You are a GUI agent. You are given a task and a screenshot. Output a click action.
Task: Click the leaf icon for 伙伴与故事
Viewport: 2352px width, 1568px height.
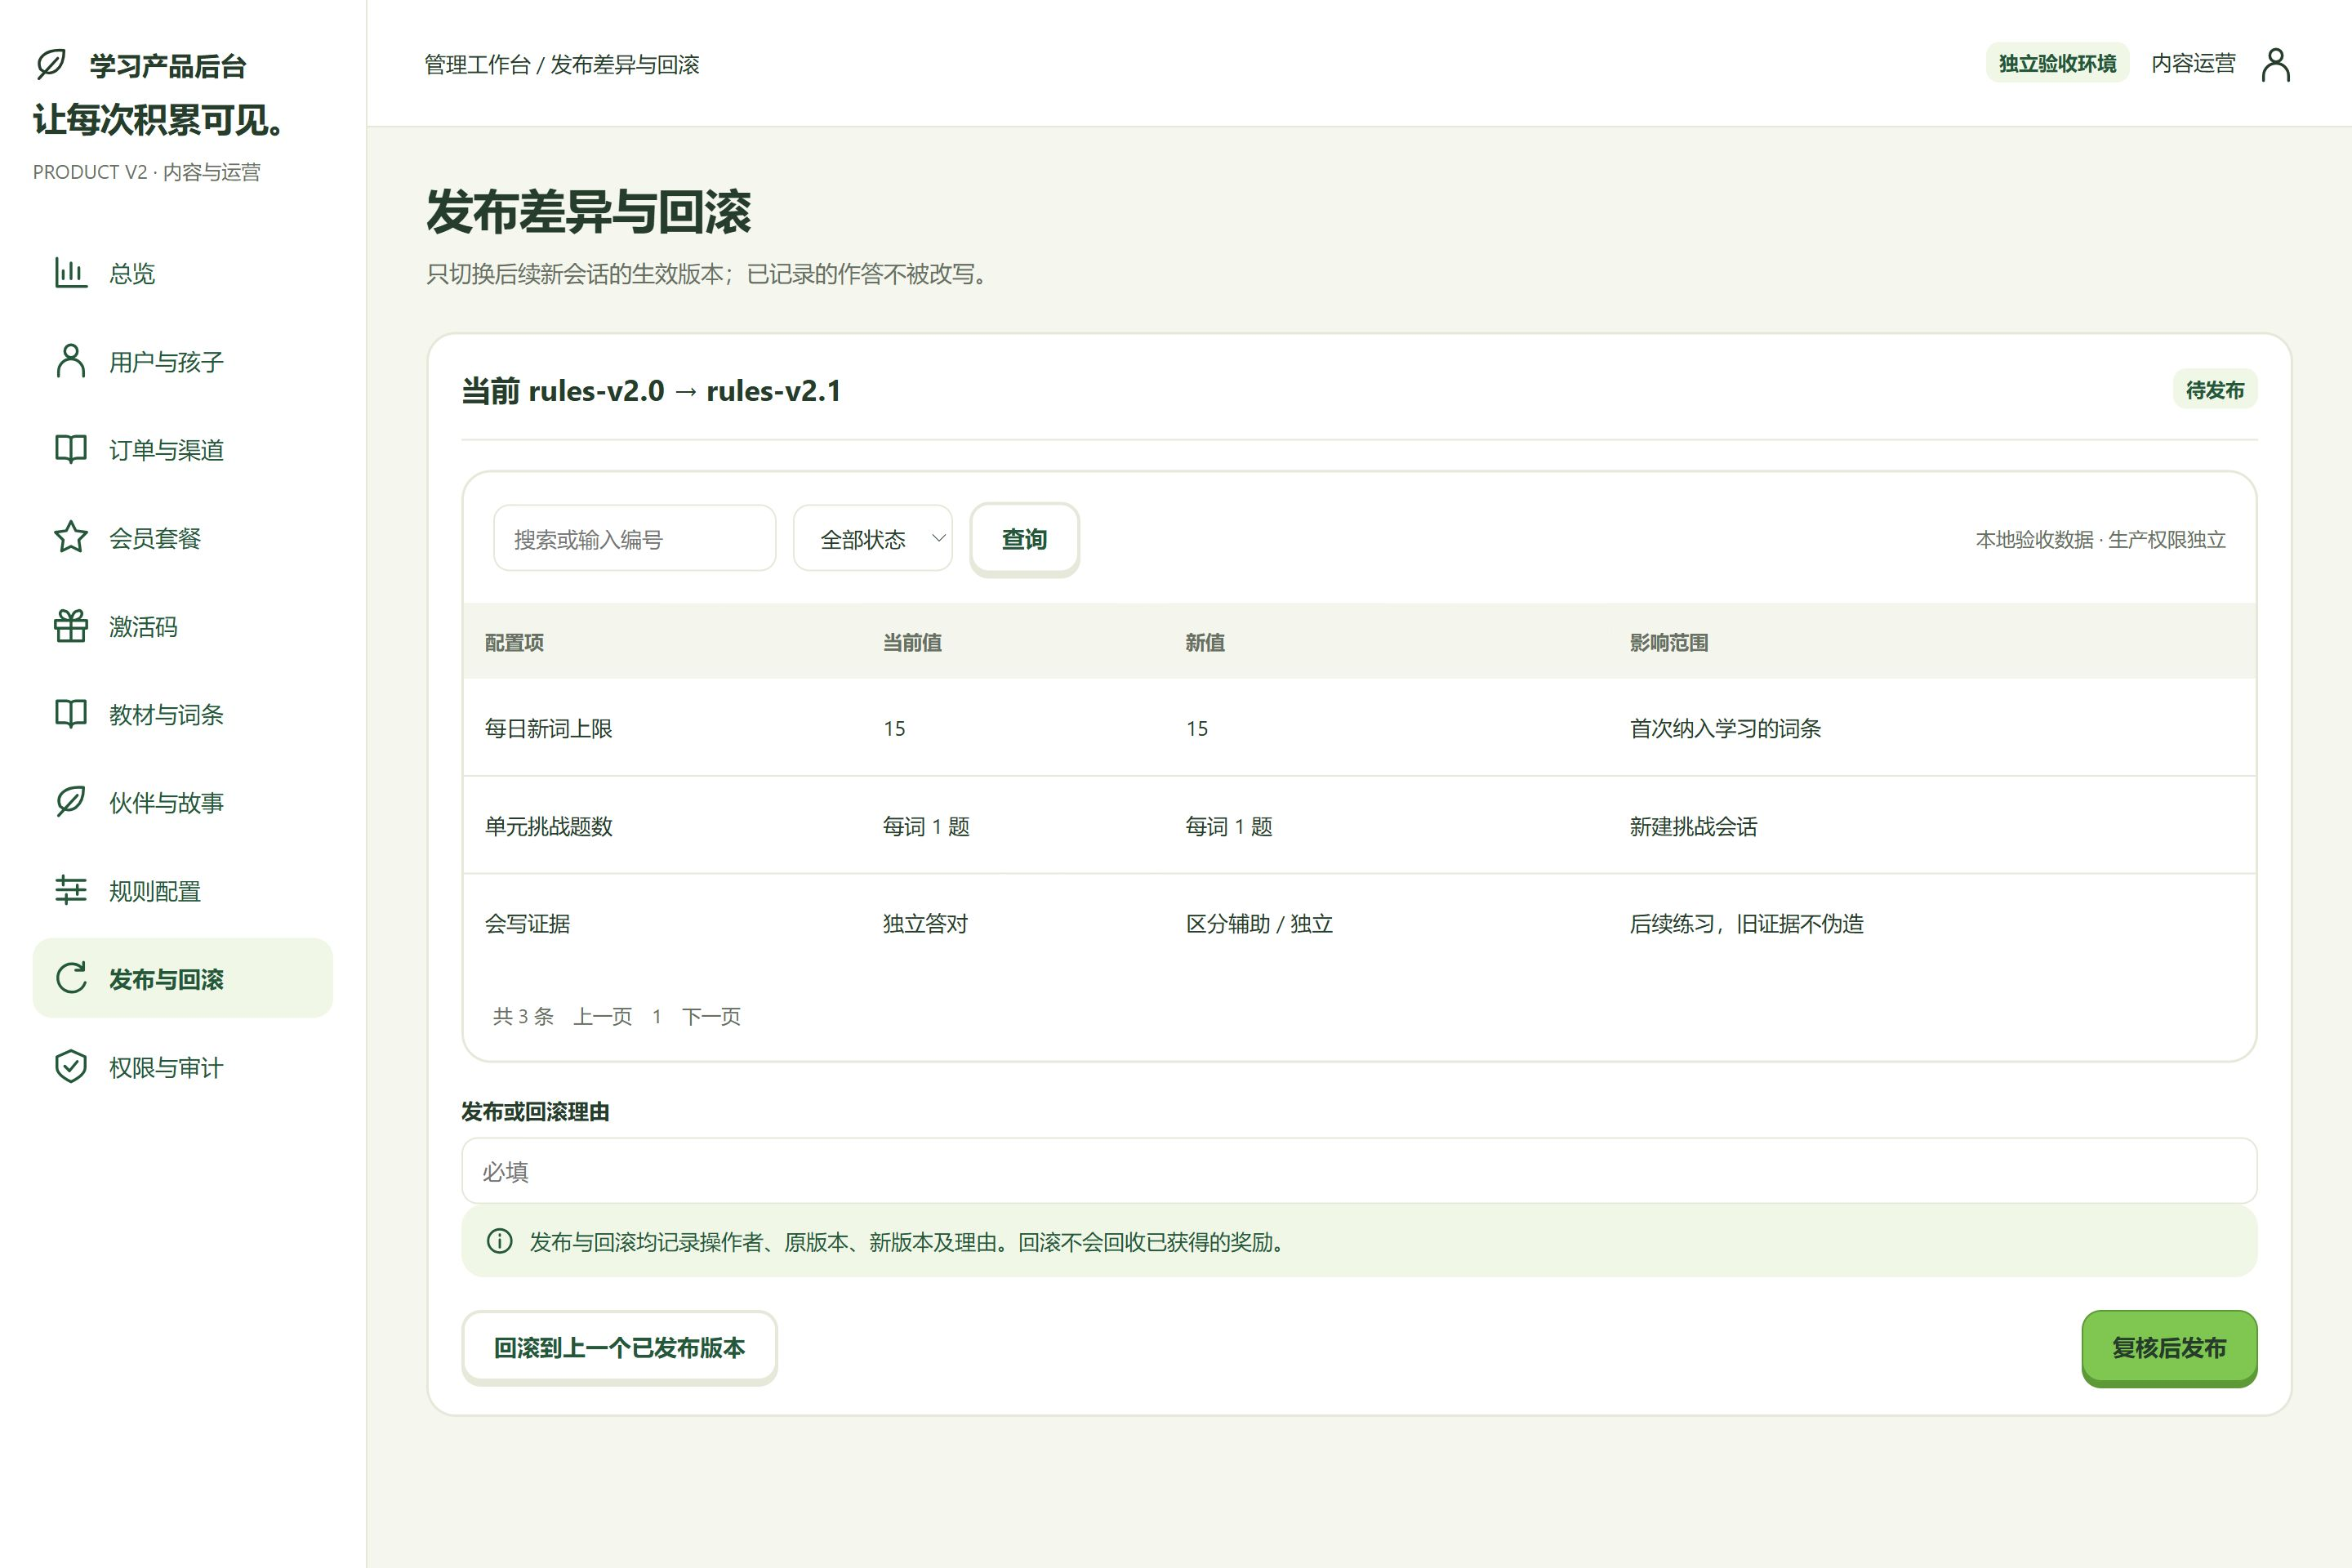click(x=71, y=801)
